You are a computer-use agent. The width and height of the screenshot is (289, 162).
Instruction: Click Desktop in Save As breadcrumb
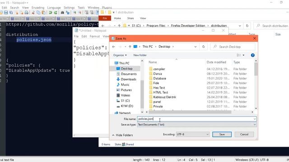coord(164,47)
